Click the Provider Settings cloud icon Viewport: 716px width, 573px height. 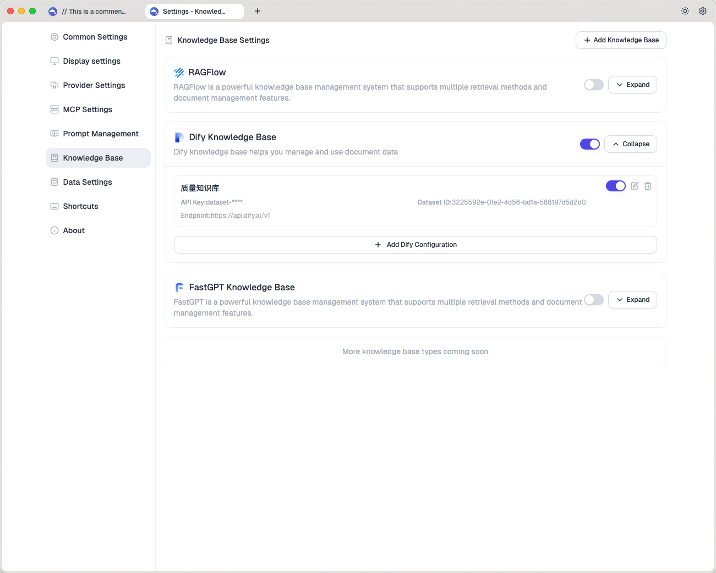54,85
